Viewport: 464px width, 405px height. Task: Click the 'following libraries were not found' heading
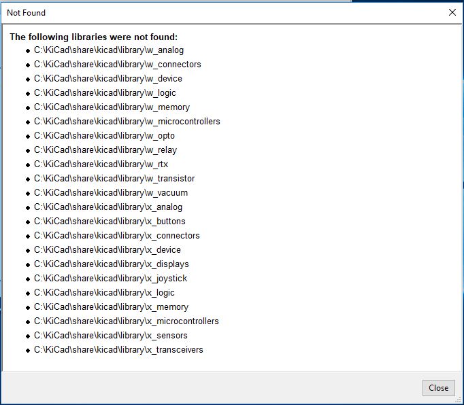pos(93,37)
